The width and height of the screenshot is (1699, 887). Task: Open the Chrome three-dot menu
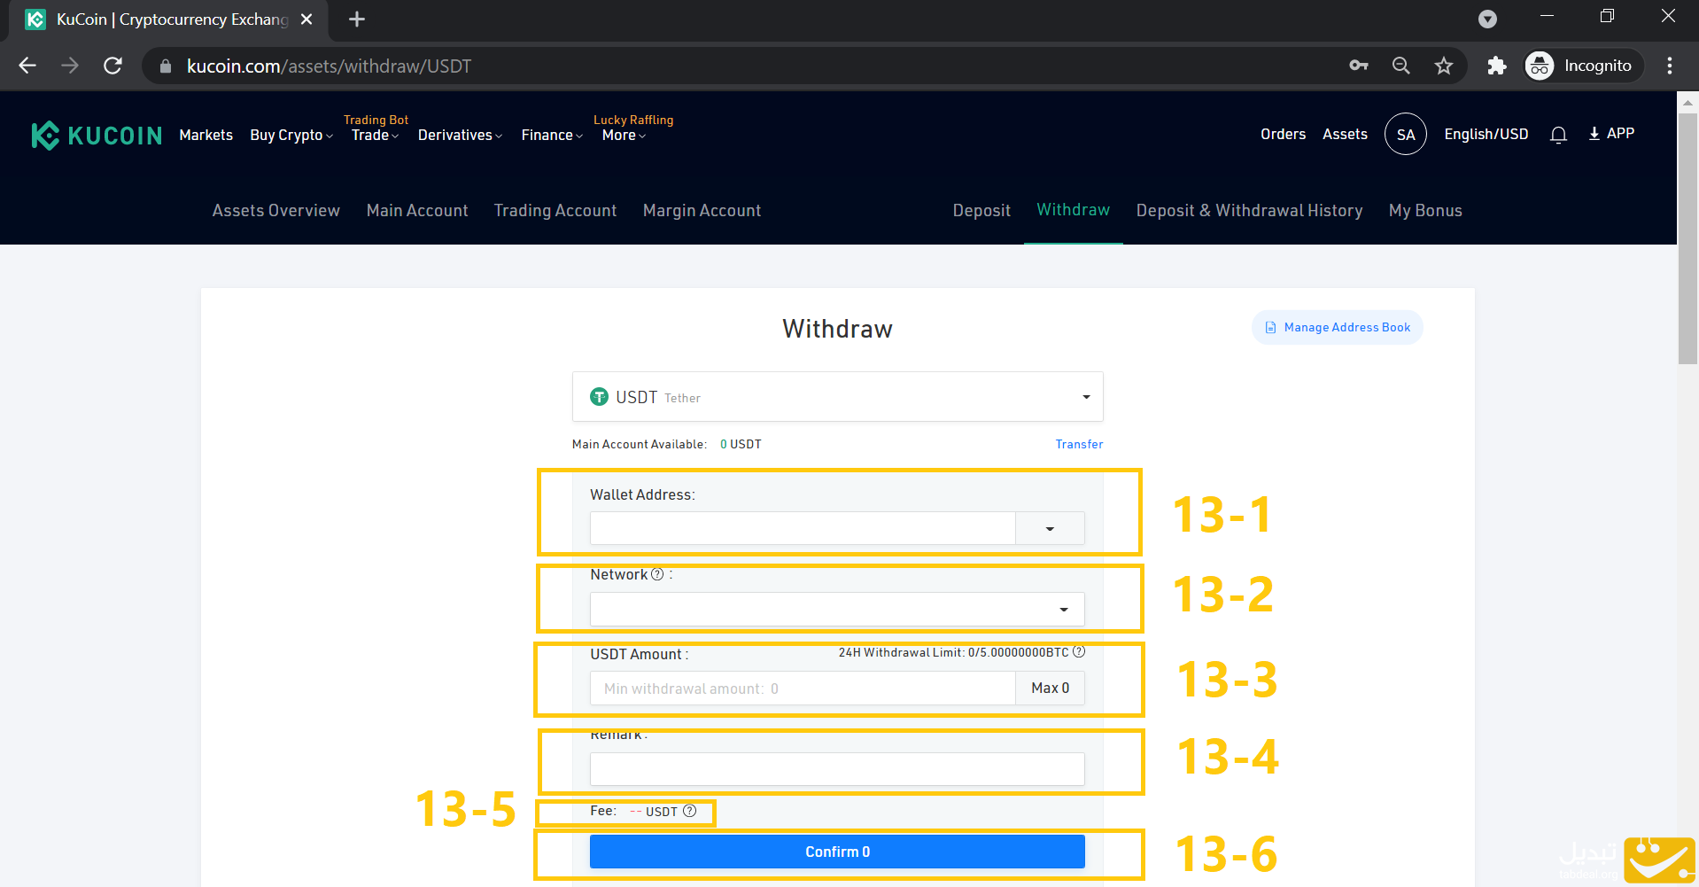[x=1670, y=66]
